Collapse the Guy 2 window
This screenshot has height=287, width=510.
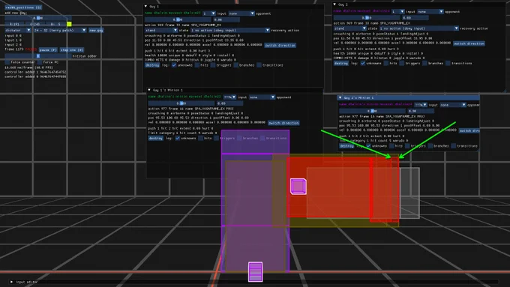click(334, 4)
